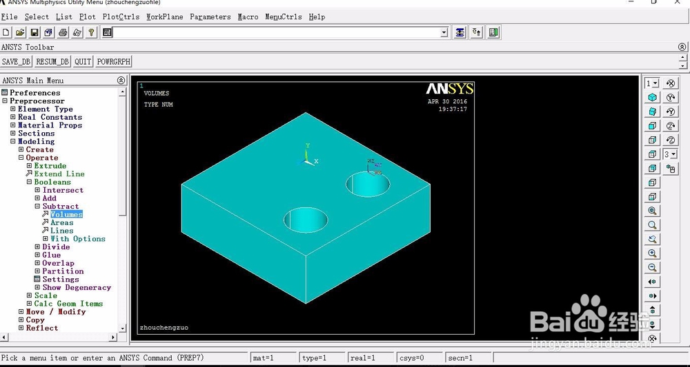Click Main Menu horizontal scroll right arrow

(x=113, y=337)
